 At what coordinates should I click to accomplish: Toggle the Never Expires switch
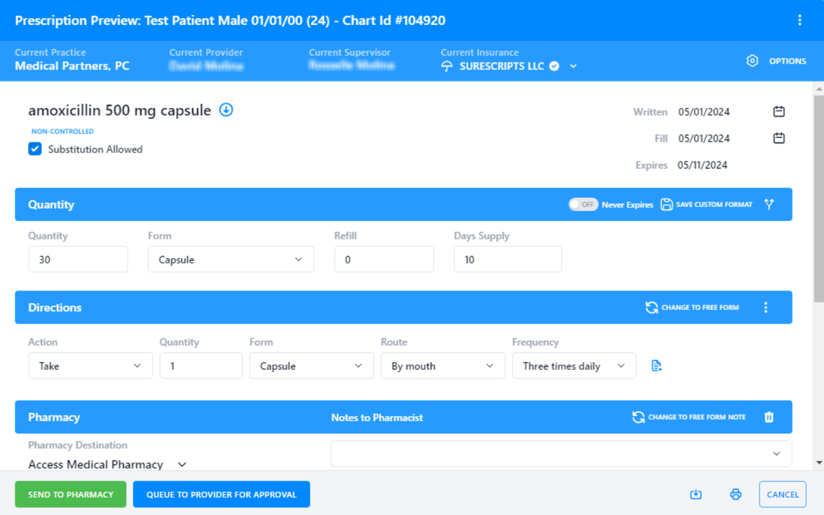tap(583, 204)
